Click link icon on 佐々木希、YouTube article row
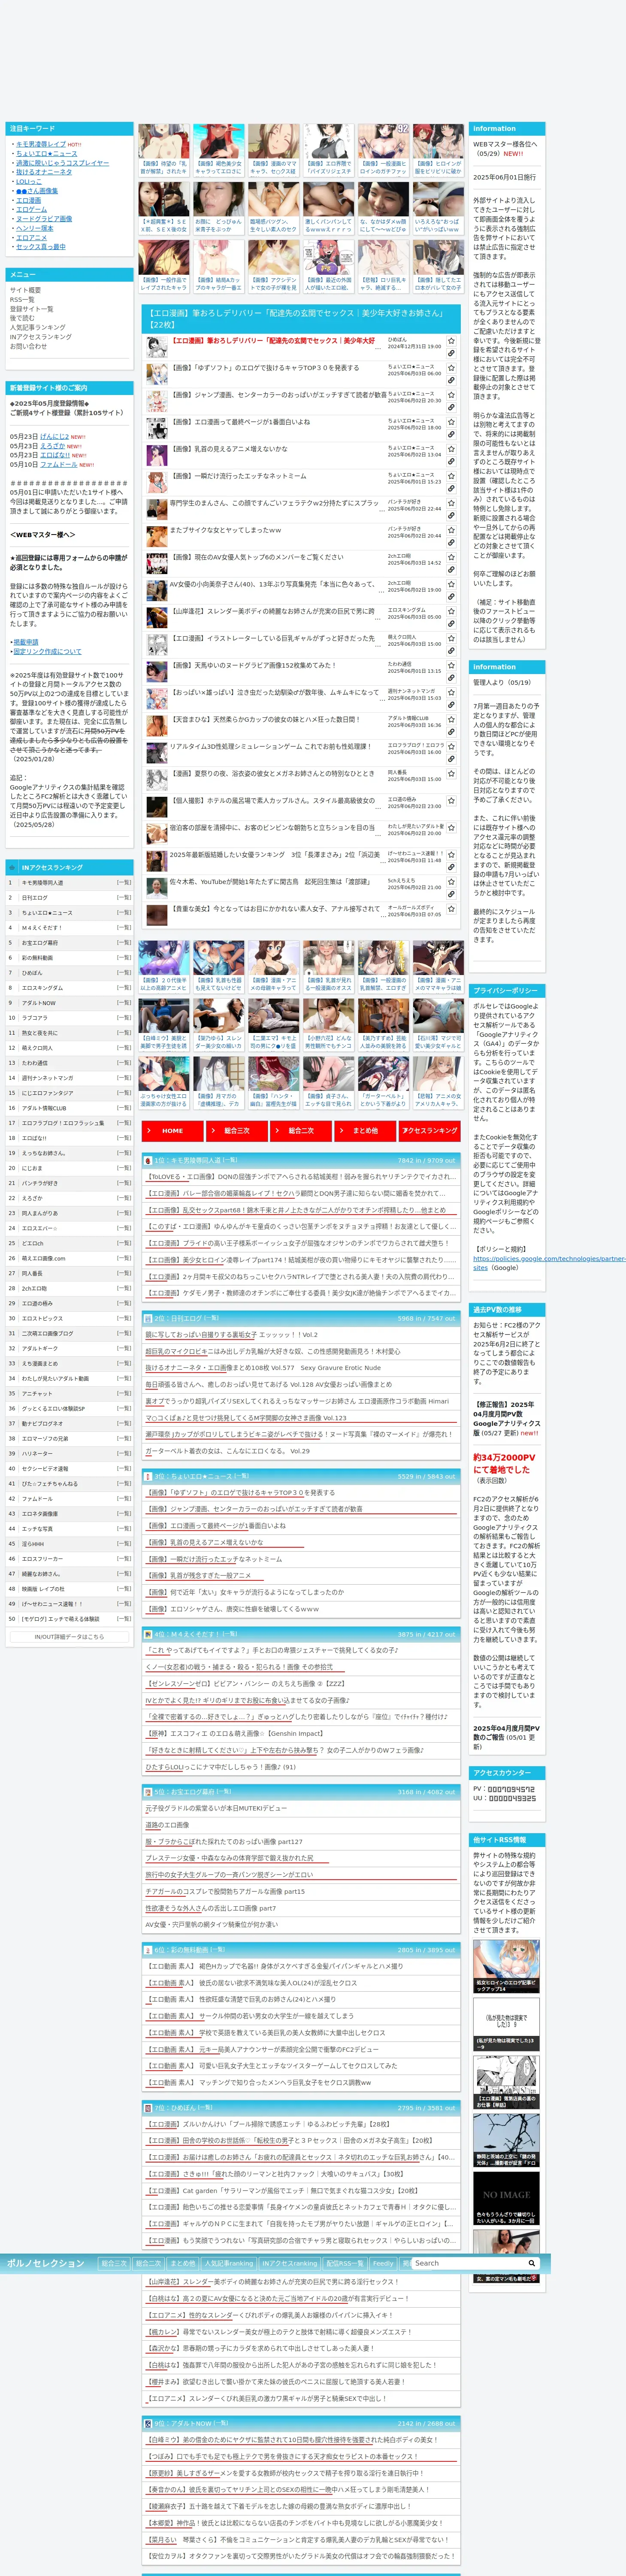This screenshot has height=2576, width=626. point(451,894)
